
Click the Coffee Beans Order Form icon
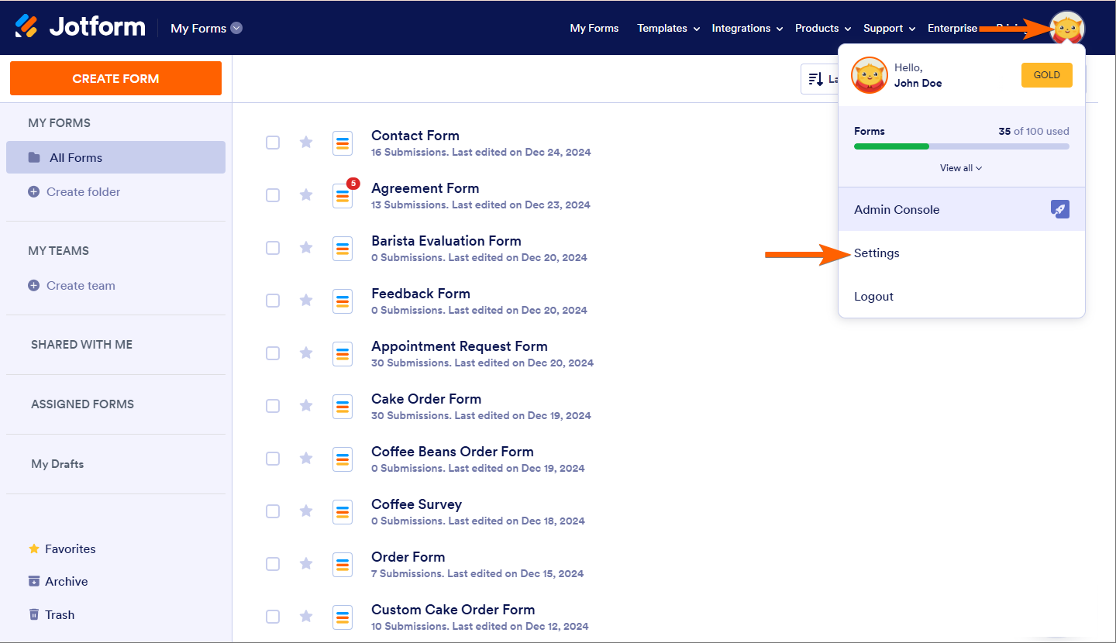point(343,459)
